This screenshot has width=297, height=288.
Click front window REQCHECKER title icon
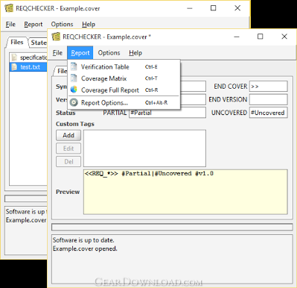[56, 37]
